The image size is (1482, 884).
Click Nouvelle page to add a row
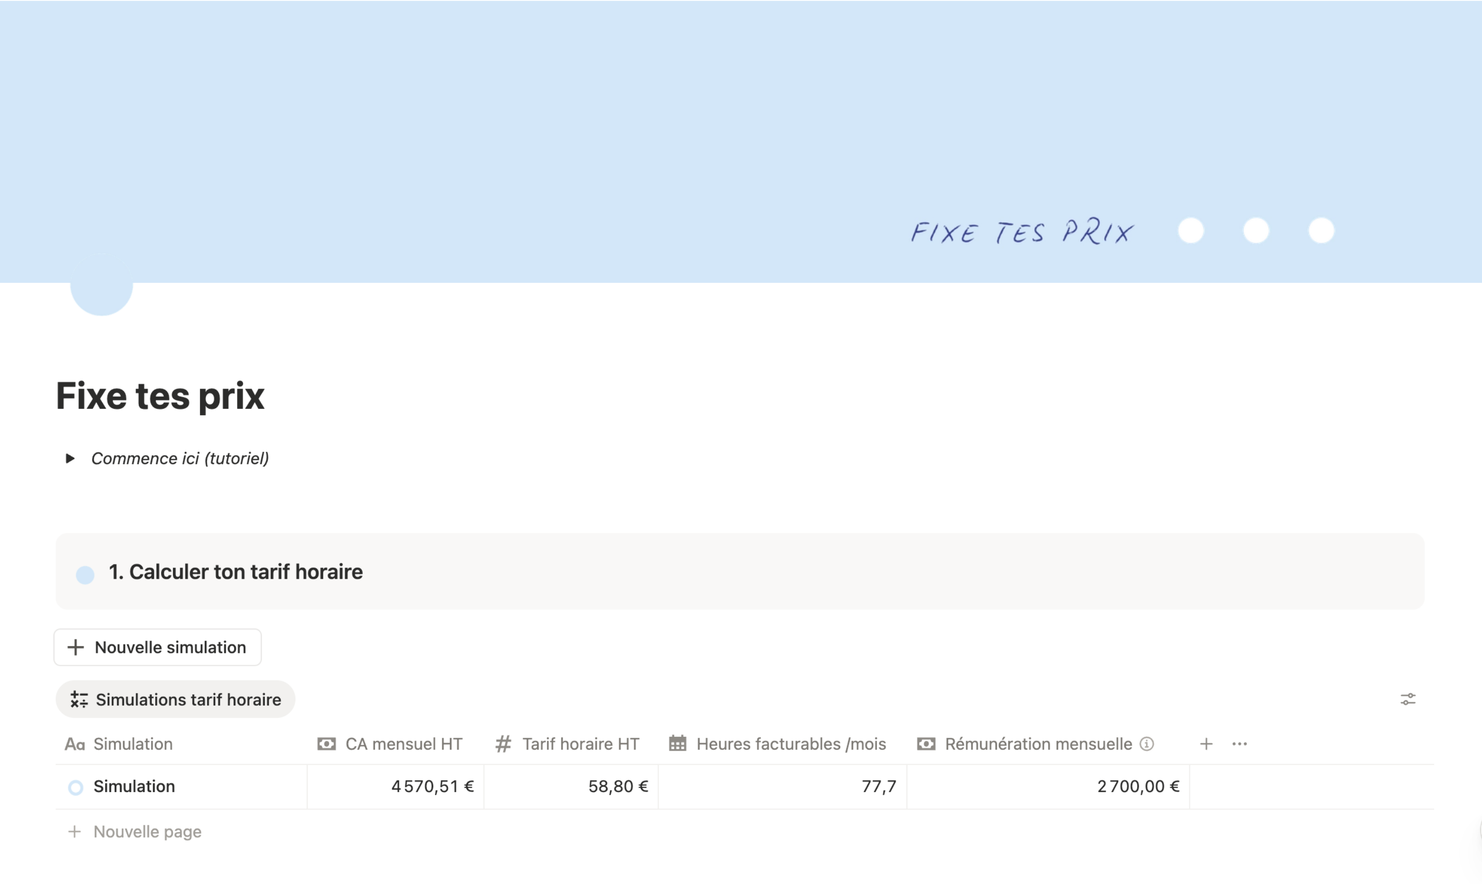point(147,832)
